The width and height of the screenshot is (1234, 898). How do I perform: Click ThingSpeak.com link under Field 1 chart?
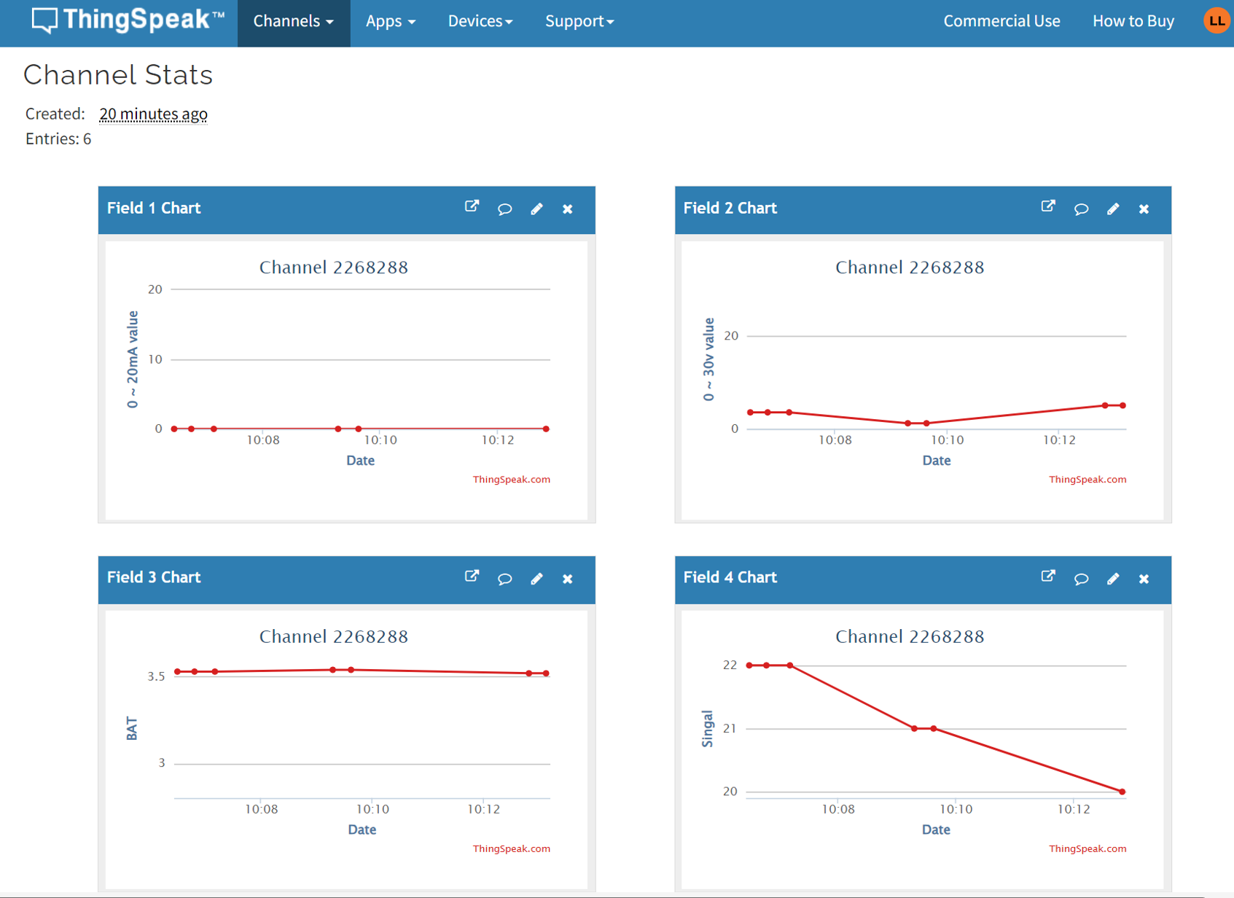[x=512, y=480]
